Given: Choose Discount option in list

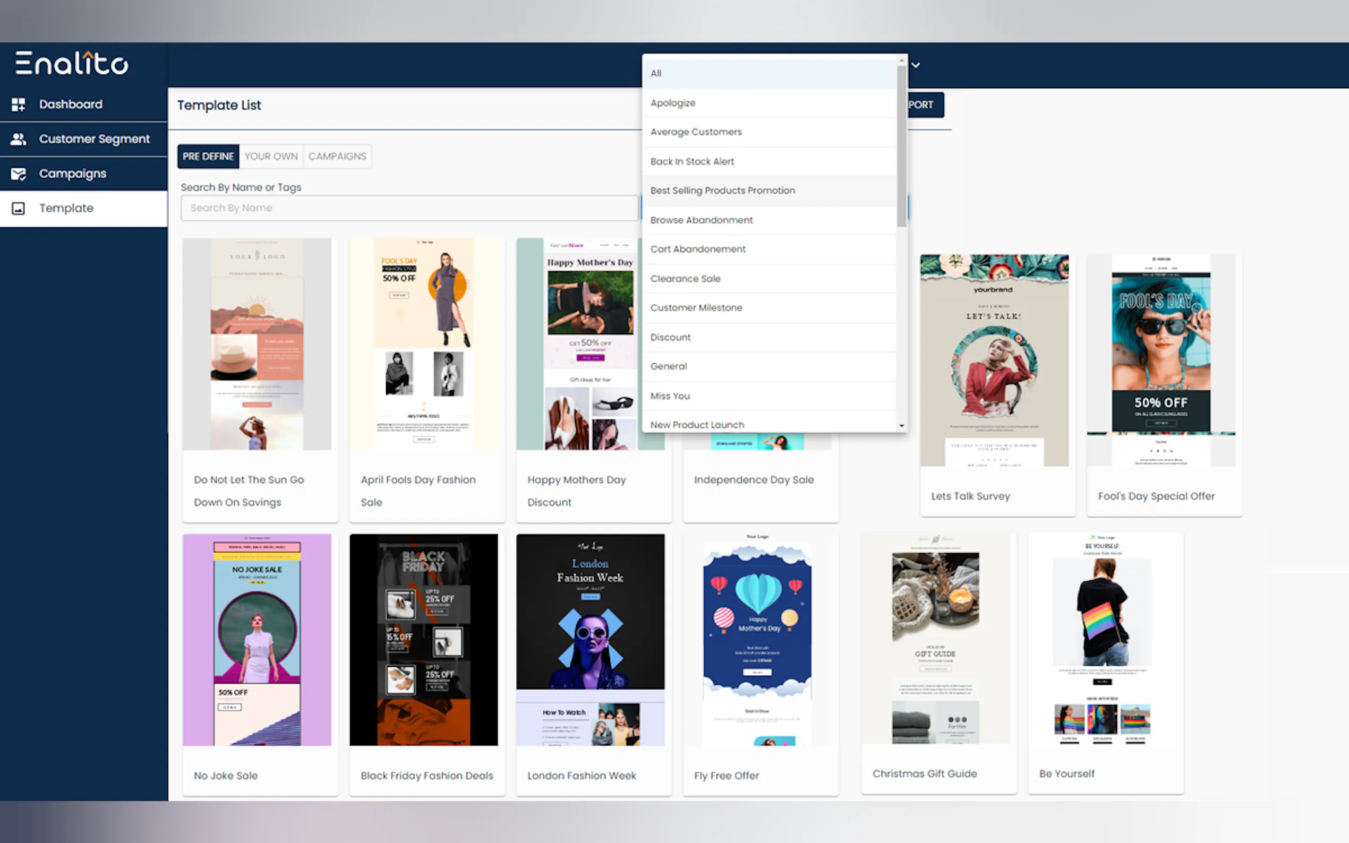Looking at the screenshot, I should coord(769,337).
